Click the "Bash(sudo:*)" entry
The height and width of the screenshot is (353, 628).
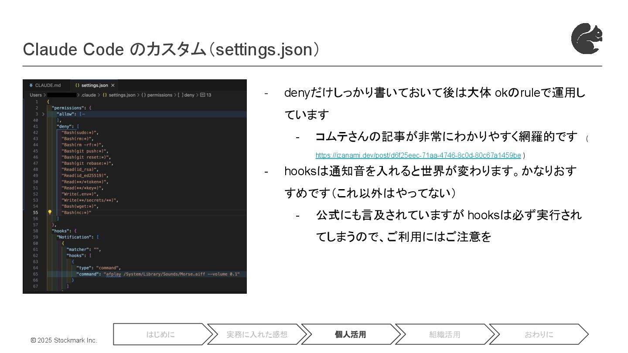80,132
